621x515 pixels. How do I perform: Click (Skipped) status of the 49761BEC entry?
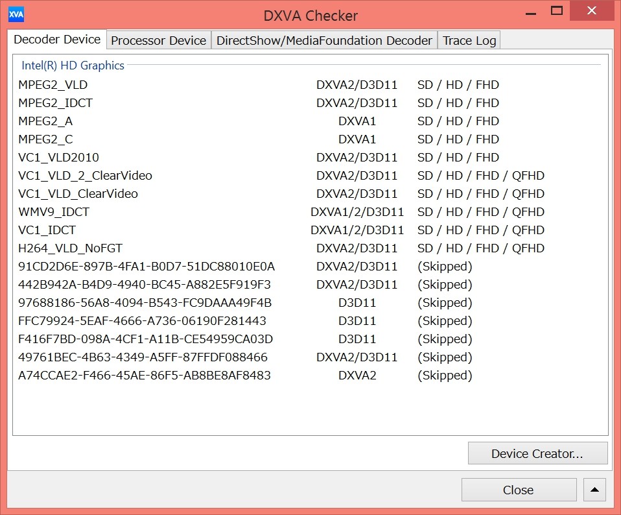point(445,357)
